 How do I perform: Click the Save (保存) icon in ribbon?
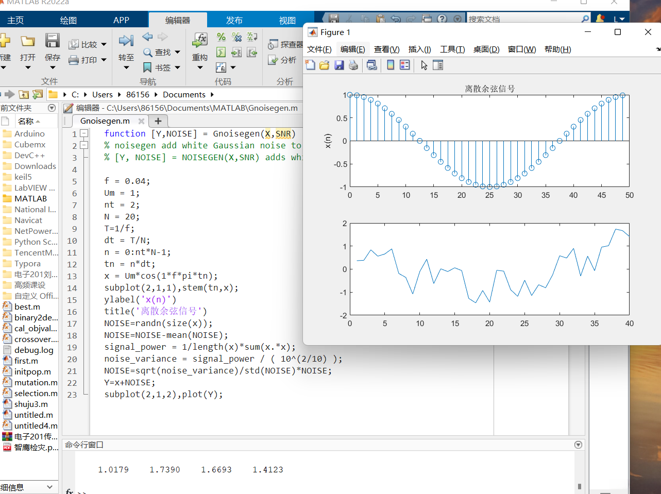52,41
